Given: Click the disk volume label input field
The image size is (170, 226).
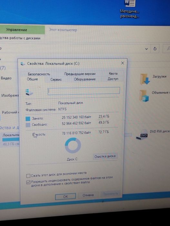Looking at the screenshot, I should 84,91.
